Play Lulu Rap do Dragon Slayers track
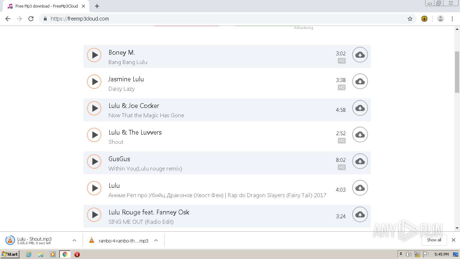The height and width of the screenshot is (259, 460). (x=94, y=188)
